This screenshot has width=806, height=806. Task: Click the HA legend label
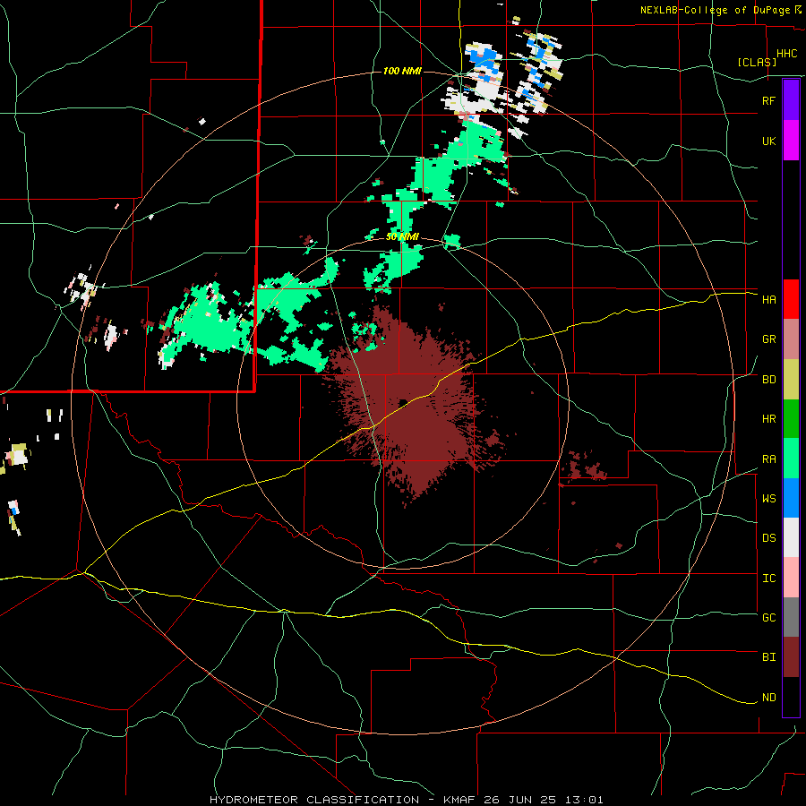point(768,300)
